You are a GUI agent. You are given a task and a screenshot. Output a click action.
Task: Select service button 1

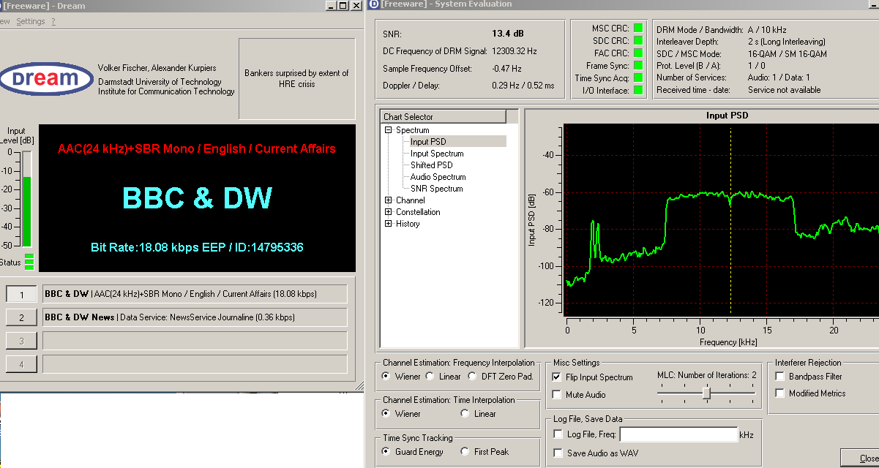(22, 295)
